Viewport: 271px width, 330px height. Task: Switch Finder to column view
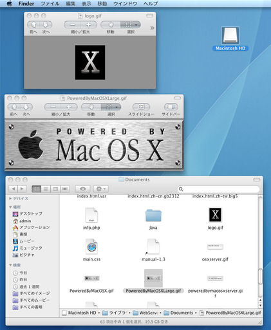coord(55,188)
